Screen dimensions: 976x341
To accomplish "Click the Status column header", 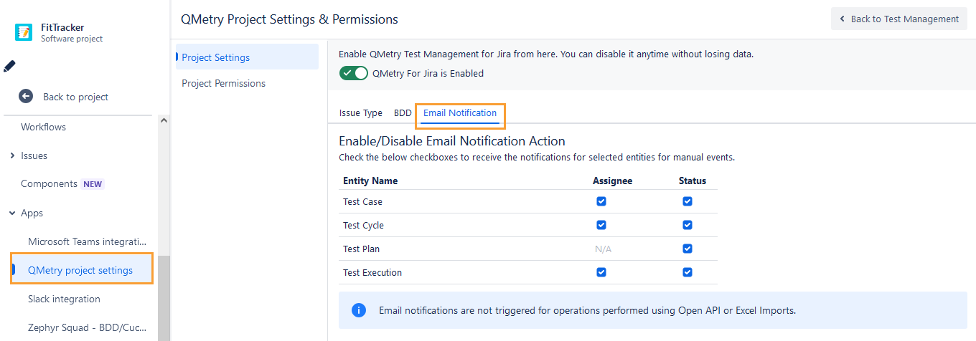I will 693,181.
